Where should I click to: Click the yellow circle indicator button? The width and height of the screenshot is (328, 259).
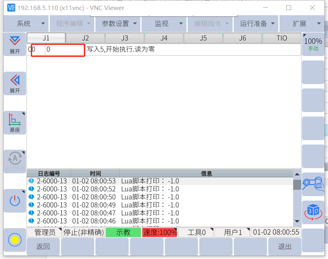point(15,240)
